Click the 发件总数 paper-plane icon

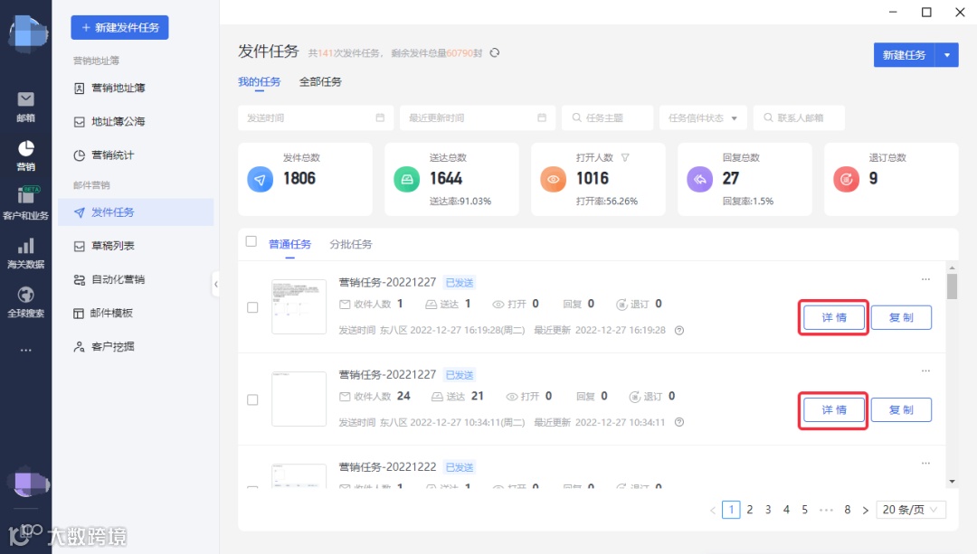pyautogui.click(x=261, y=179)
